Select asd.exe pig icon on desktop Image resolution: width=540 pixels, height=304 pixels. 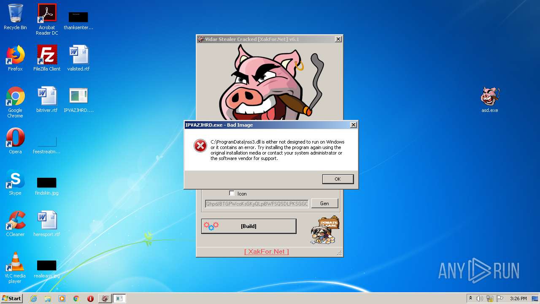(490, 100)
